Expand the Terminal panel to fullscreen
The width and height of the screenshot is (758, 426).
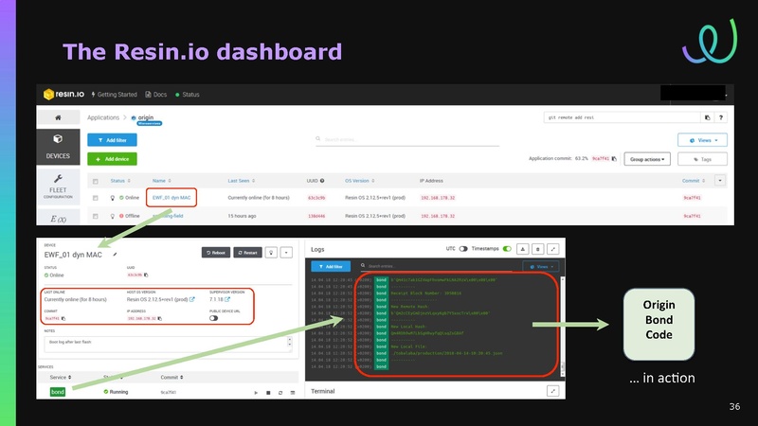click(x=553, y=390)
